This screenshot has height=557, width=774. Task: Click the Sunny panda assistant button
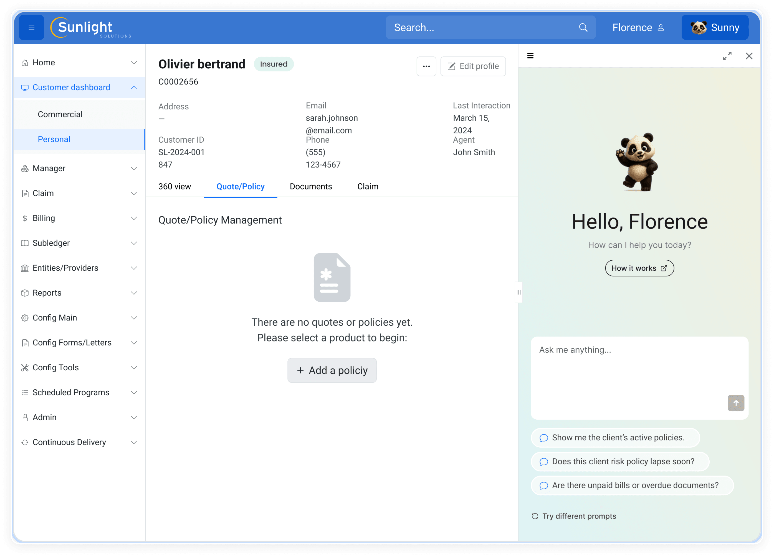pyautogui.click(x=715, y=27)
